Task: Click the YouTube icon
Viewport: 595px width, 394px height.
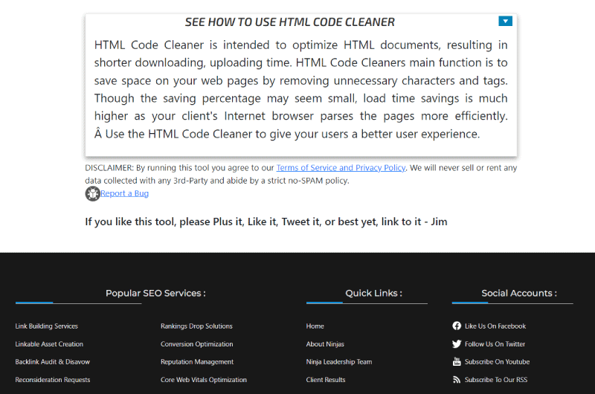Action: [x=457, y=362]
